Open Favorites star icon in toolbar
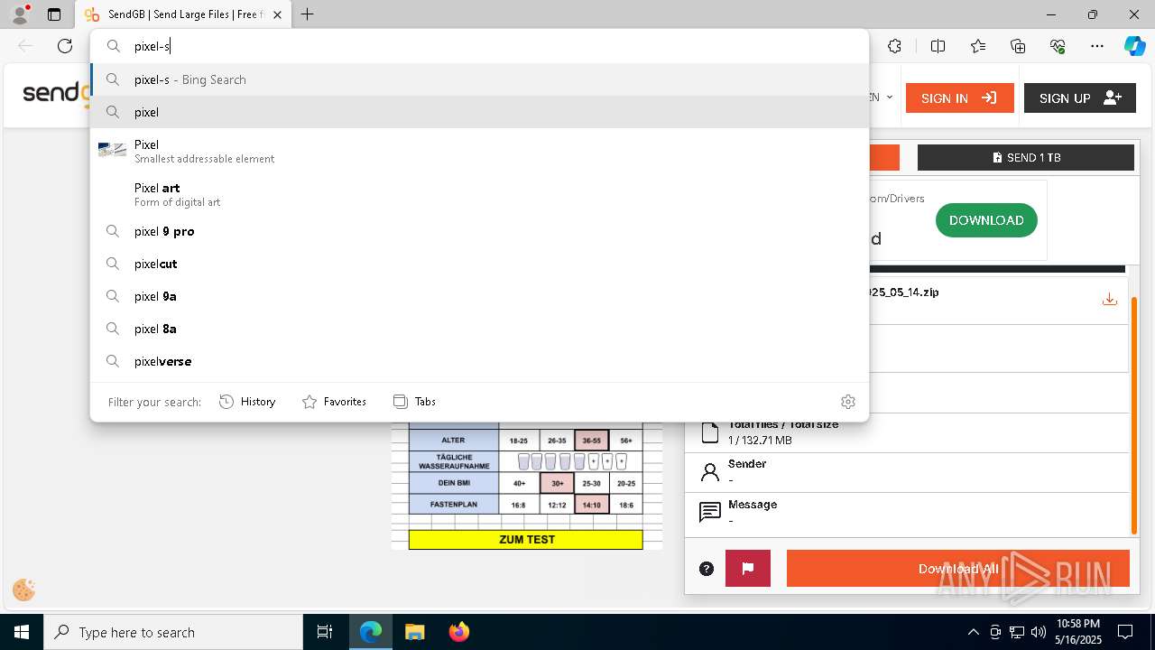1155x650 pixels. (978, 46)
